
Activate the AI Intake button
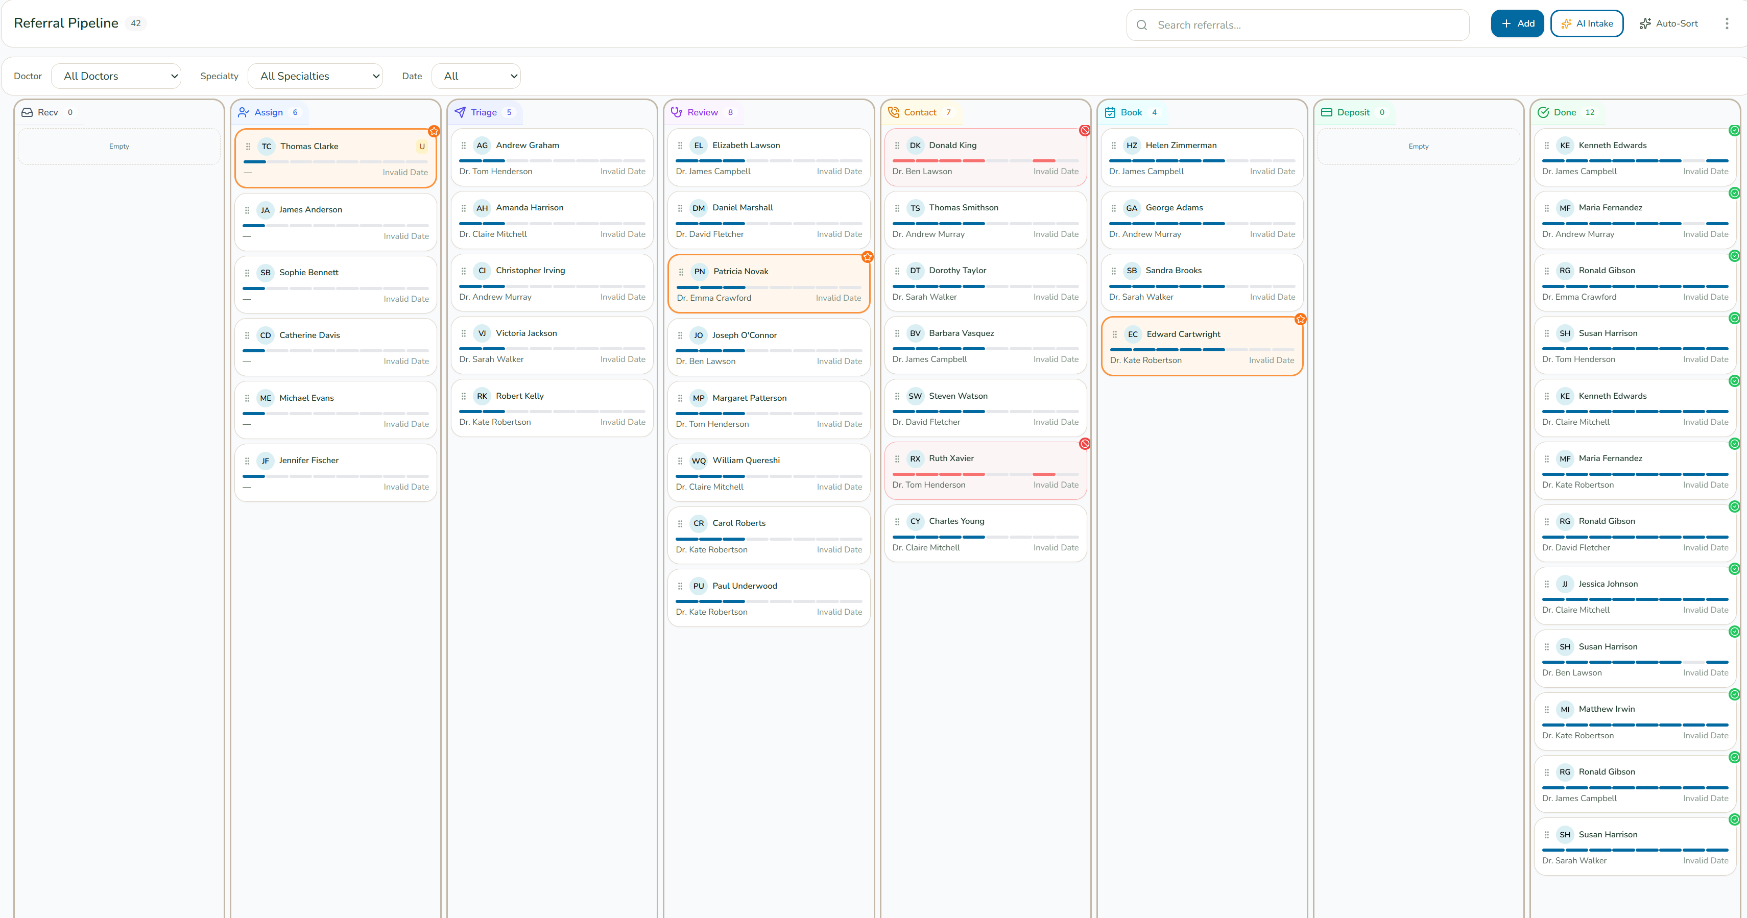[x=1586, y=23]
